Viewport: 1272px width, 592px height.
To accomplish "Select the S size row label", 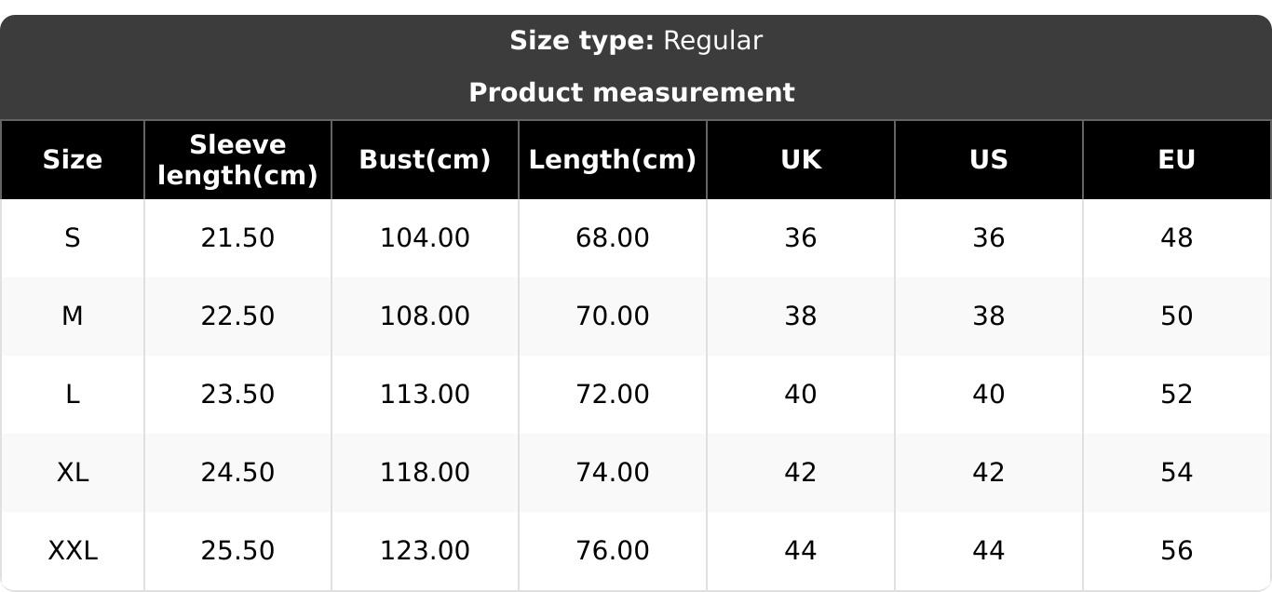I will pos(73,238).
